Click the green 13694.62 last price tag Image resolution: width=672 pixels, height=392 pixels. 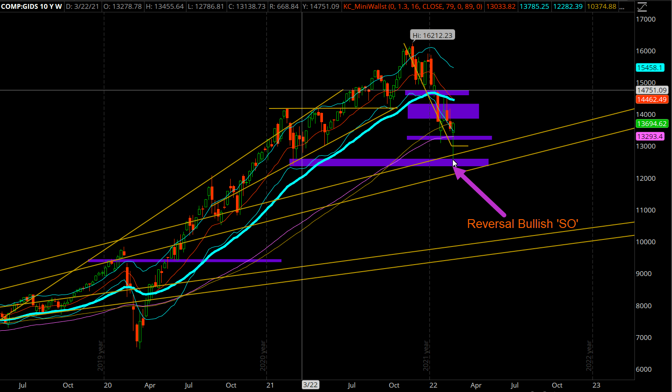coord(651,124)
